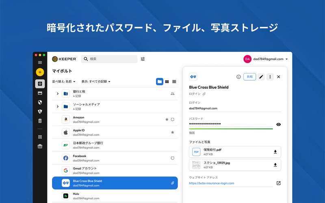Image resolution: width=325 pixels, height=203 pixels.
Task: Switch to list view
Action: (x=174, y=82)
